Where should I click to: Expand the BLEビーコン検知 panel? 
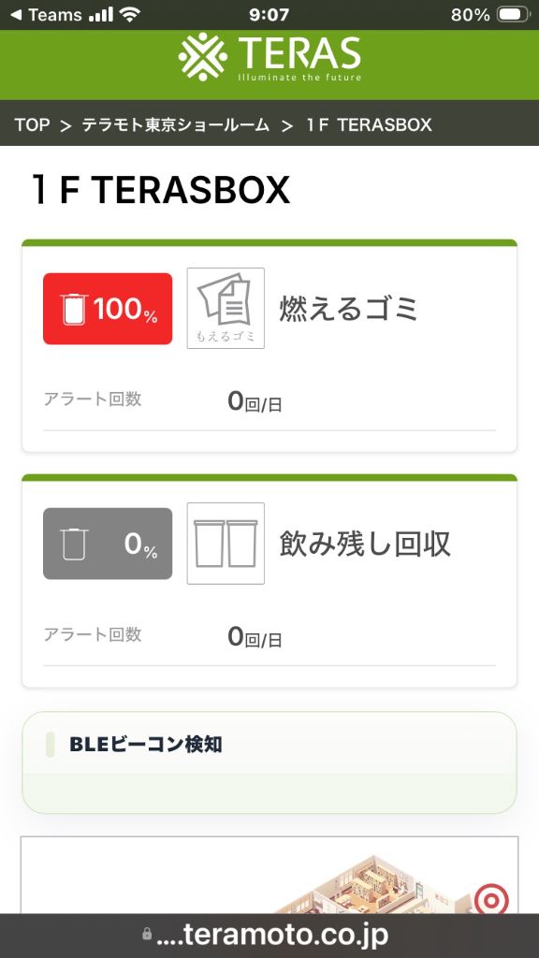[269, 762]
